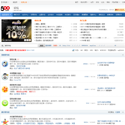Open the 足彩天地 forum title
This screenshot has height=125, width=125.
[13, 59]
